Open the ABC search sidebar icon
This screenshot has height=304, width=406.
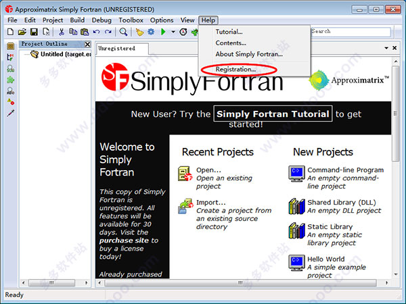10,91
